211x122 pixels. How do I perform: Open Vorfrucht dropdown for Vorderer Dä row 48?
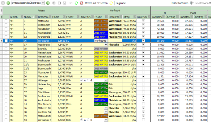coord(106,112)
